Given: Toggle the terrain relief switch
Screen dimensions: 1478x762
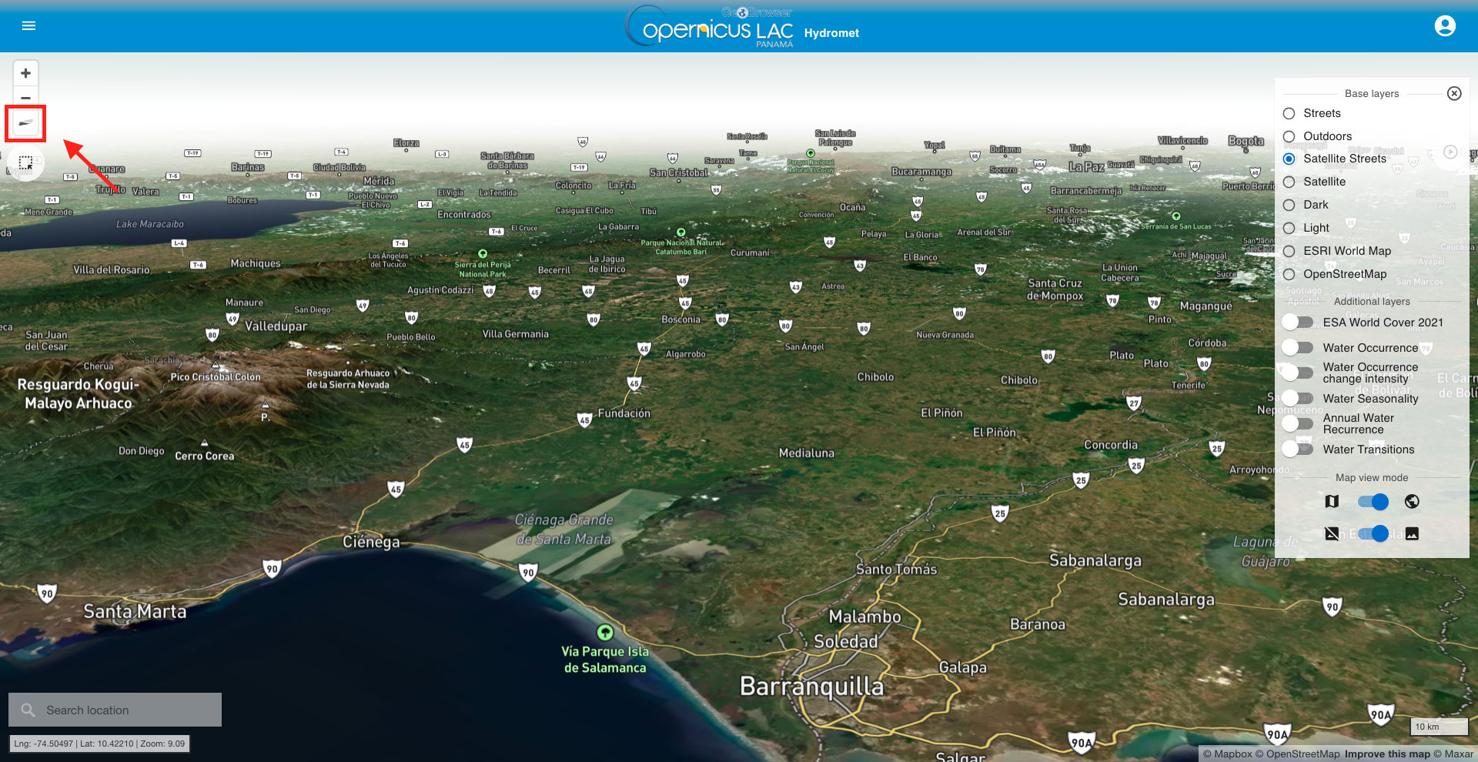Looking at the screenshot, I should pyautogui.click(x=1373, y=533).
